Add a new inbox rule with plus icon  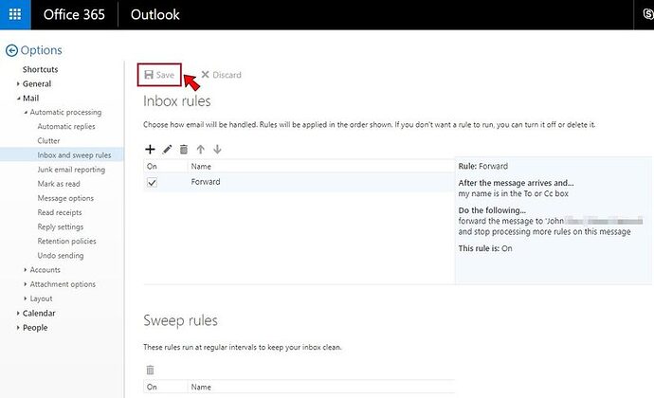150,150
